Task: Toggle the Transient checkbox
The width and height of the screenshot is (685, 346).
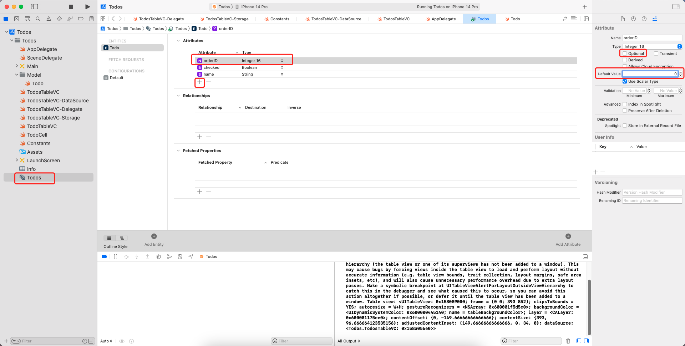Action: (x=656, y=54)
